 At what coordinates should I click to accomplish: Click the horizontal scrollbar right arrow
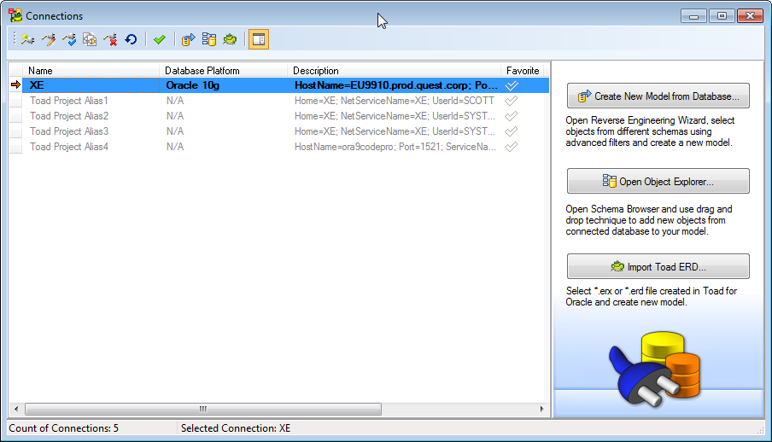click(x=541, y=409)
